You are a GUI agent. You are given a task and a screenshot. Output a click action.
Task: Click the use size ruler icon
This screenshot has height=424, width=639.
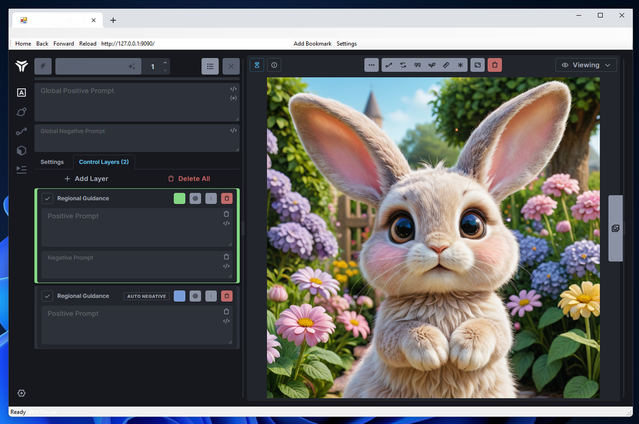point(446,65)
